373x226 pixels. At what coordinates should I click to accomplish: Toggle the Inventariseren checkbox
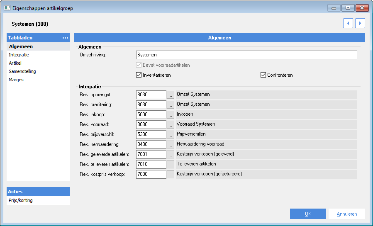click(139, 75)
